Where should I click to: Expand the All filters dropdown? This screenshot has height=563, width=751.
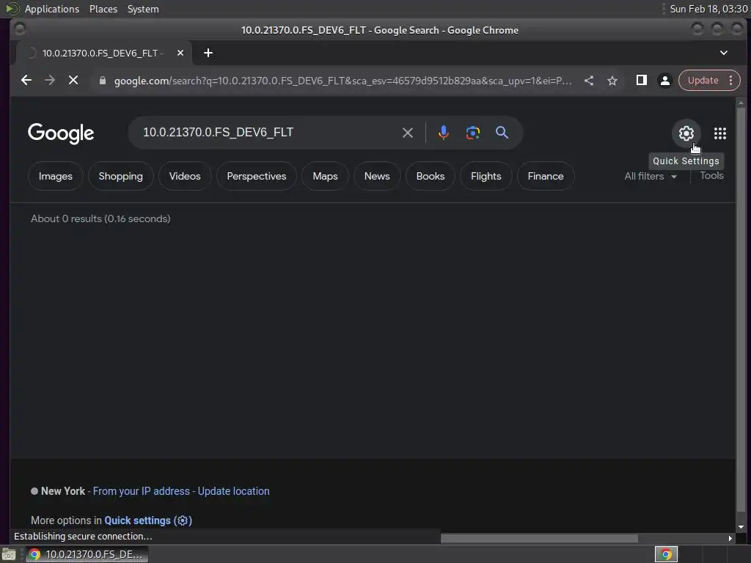point(651,176)
